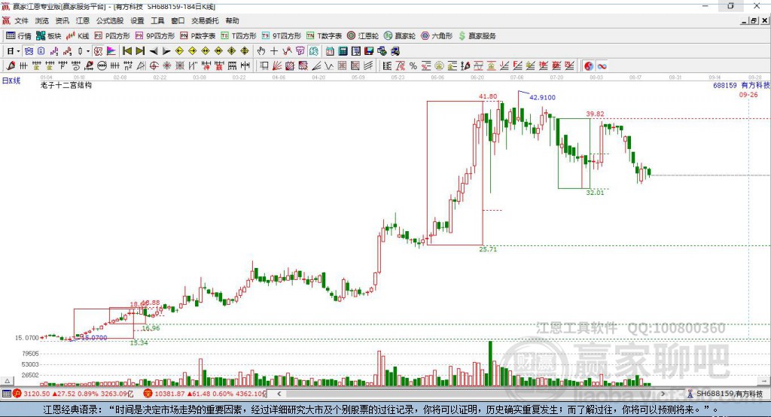Click the percent sign tool icon
The height and width of the screenshot is (417, 771).
click(x=413, y=66)
